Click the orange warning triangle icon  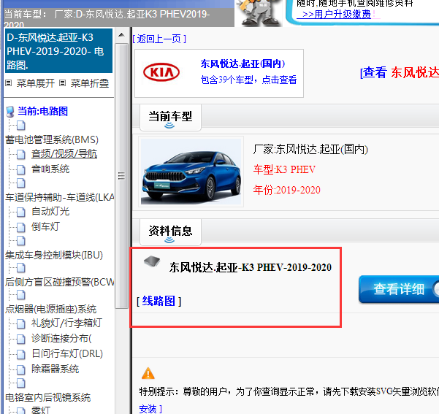[x=148, y=373]
